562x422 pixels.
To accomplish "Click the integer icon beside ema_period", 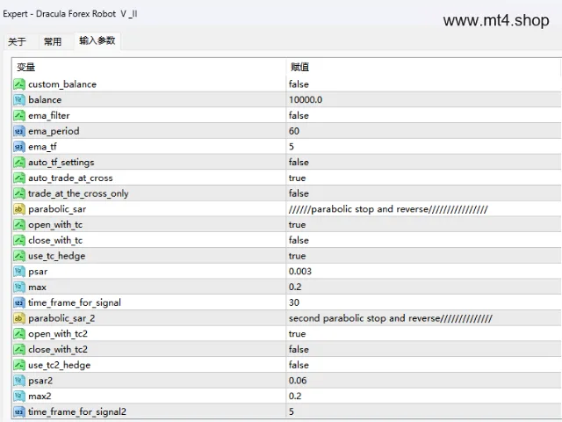I will click(x=19, y=131).
